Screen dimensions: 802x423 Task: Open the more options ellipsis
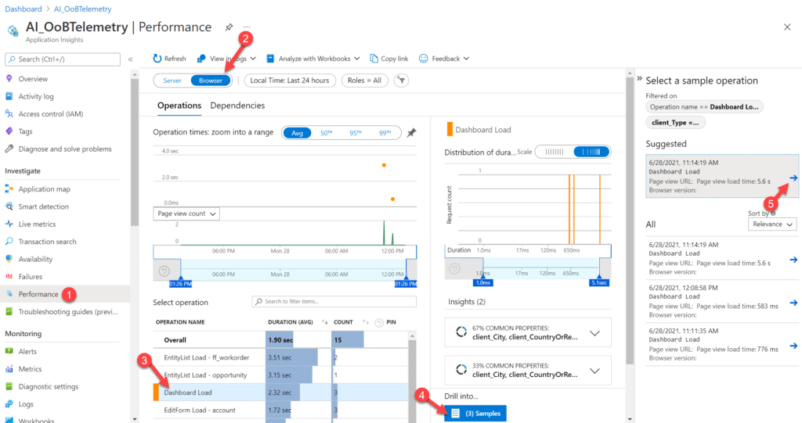[x=247, y=27]
